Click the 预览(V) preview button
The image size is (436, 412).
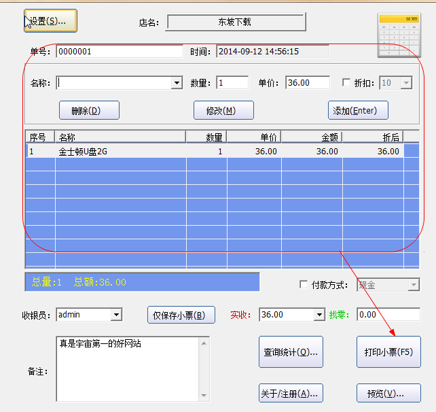(x=388, y=393)
